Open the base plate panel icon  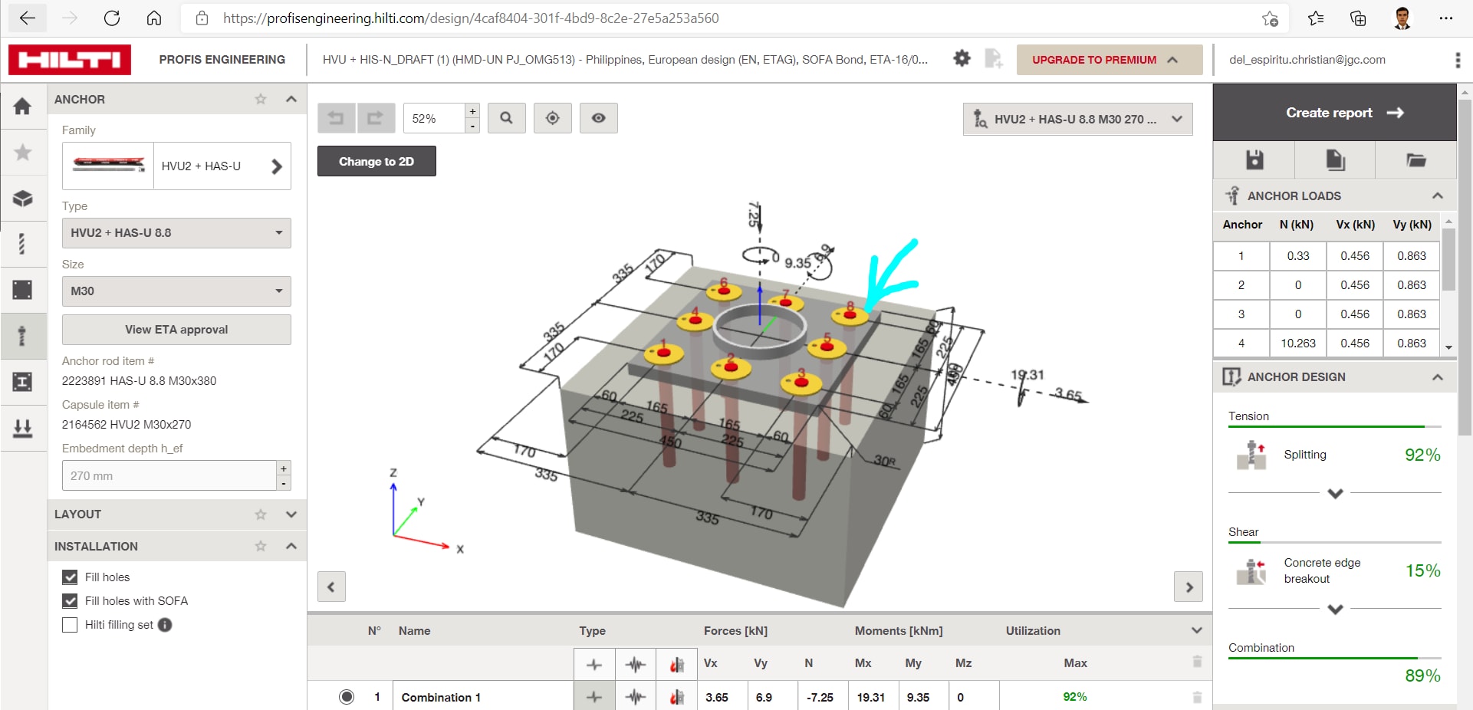tap(24, 289)
